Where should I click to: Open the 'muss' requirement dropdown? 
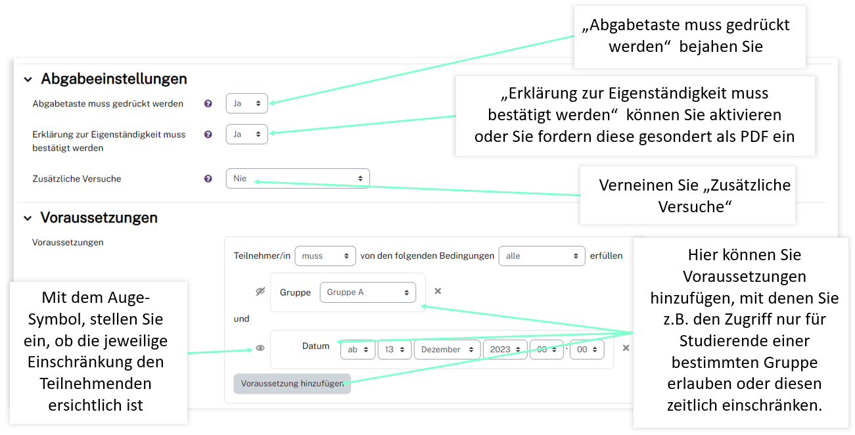(325, 256)
